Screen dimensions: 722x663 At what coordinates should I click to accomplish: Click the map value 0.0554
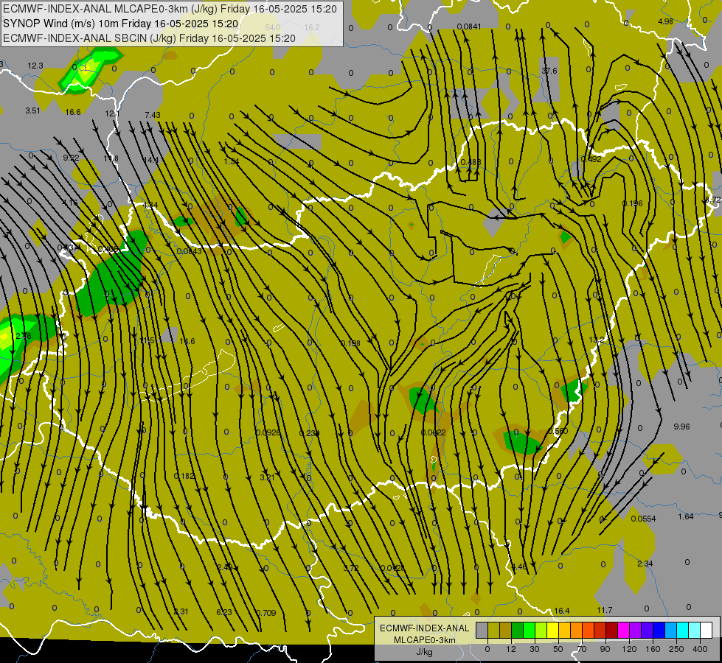coord(643,519)
